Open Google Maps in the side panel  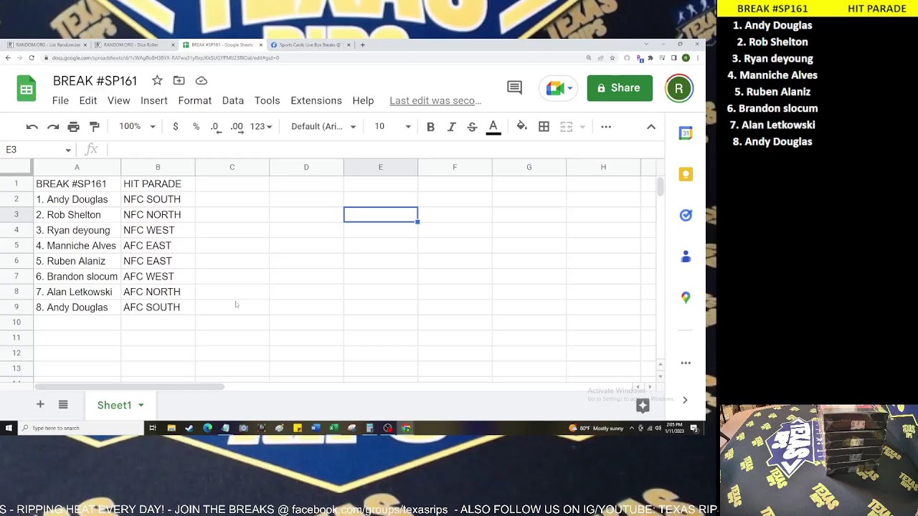click(x=686, y=297)
